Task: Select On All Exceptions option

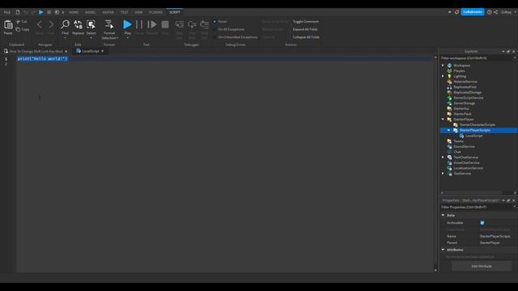Action: [214, 29]
